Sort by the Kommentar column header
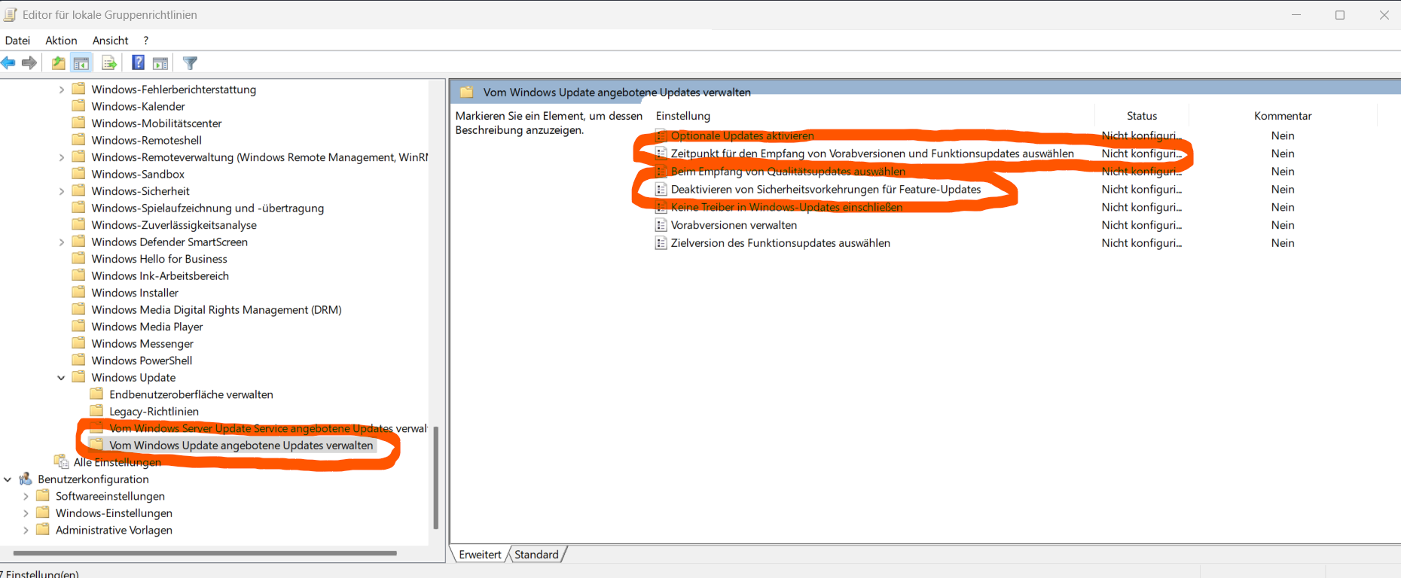1401x578 pixels. [x=1283, y=116]
